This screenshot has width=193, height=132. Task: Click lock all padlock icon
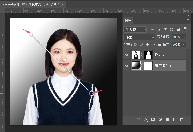click(x=159, y=45)
